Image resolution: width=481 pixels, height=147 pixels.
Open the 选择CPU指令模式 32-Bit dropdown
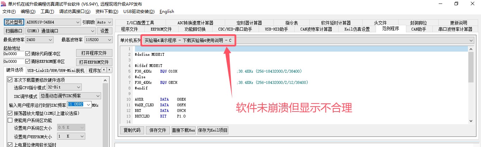click(64, 87)
